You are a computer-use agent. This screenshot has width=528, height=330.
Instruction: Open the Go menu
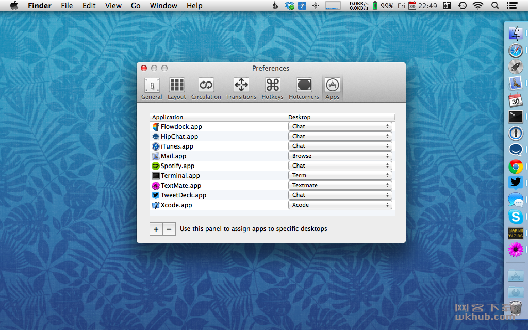click(136, 5)
